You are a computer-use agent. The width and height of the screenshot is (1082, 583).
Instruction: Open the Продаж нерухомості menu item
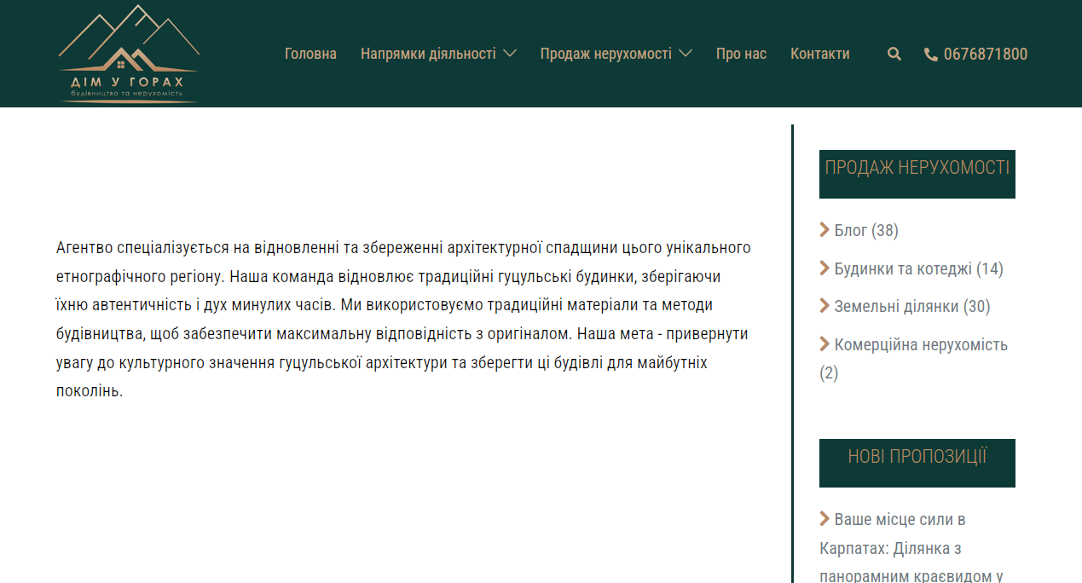(605, 54)
